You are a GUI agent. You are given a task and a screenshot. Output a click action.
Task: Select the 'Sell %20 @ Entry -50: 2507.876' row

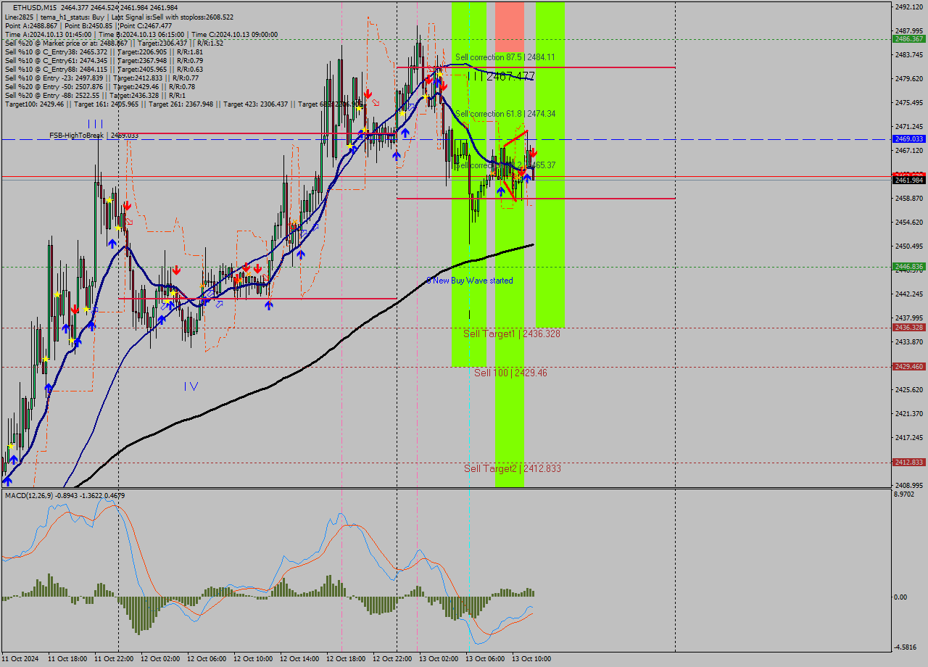pos(99,86)
